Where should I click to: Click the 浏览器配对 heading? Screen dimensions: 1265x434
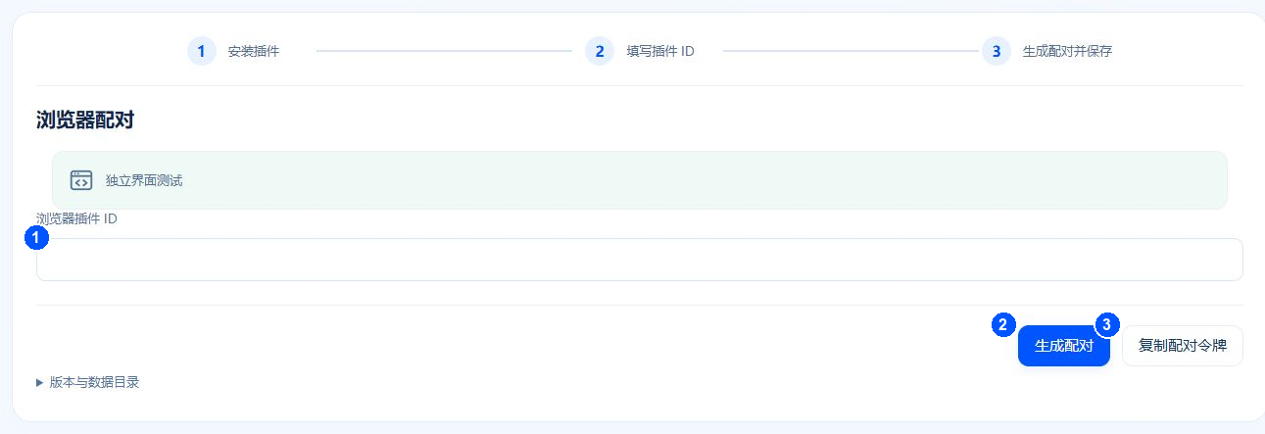coord(85,121)
